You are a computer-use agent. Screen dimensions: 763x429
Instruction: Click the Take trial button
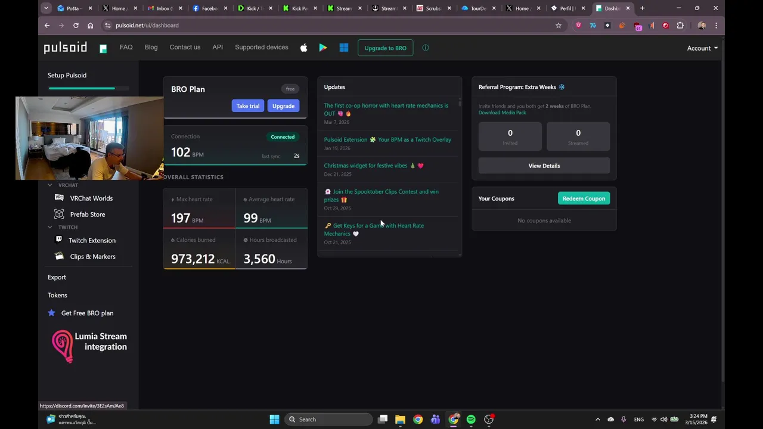tap(248, 106)
